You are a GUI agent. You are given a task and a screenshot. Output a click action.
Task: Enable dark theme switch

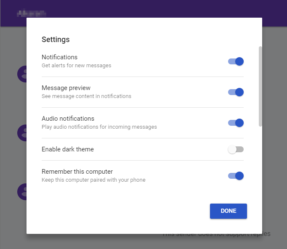point(236,149)
